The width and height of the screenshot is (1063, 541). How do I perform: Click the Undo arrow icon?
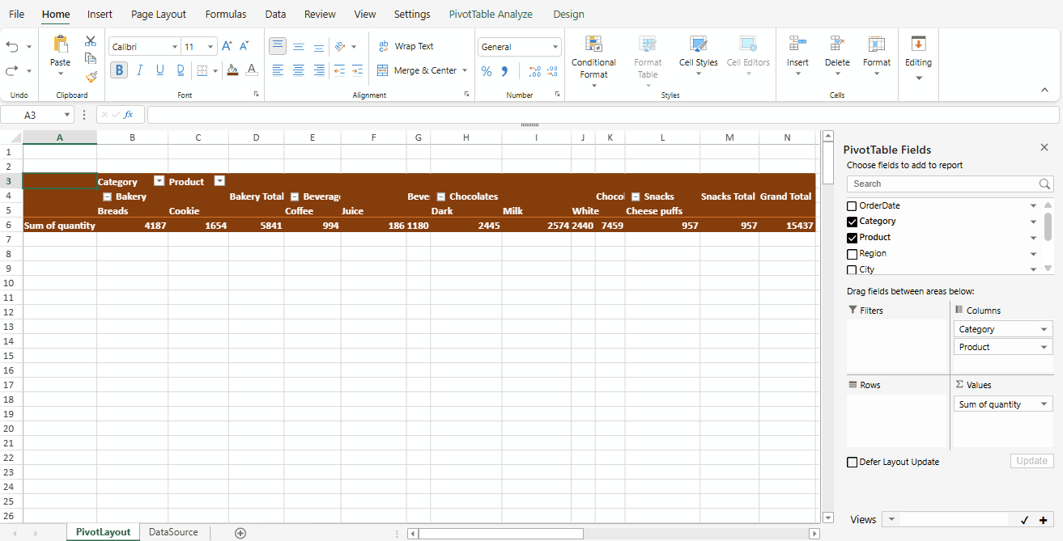point(12,46)
